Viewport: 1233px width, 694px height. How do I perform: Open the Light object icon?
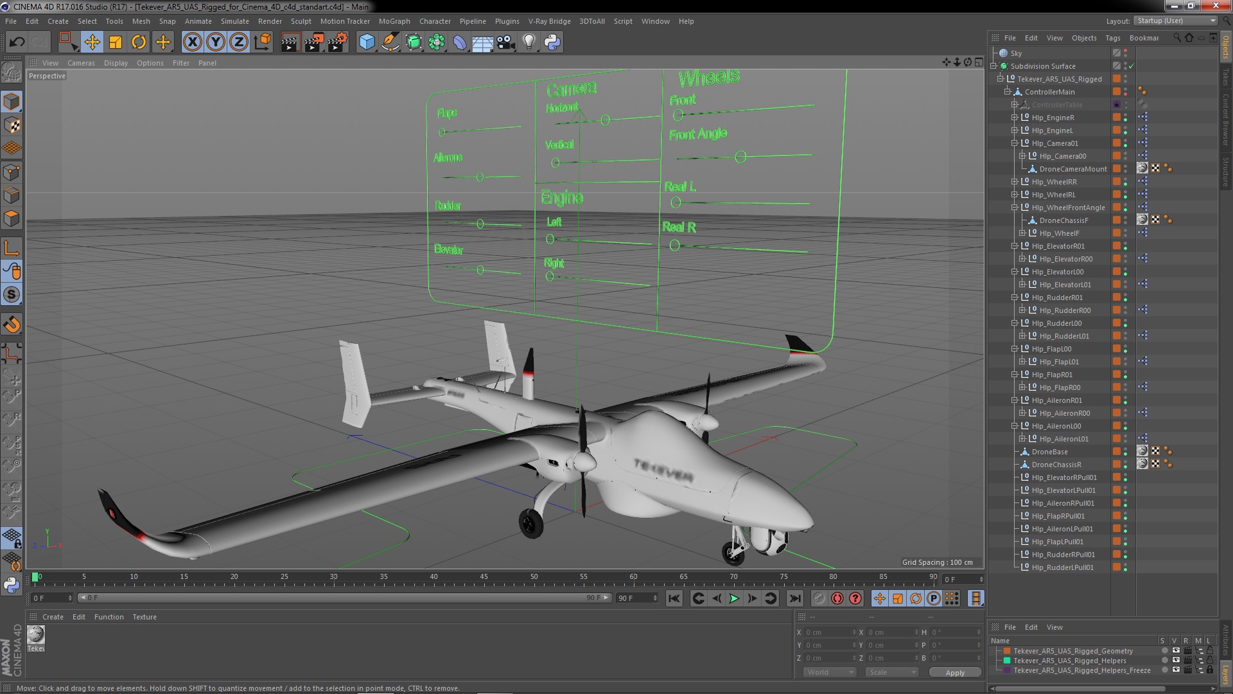click(x=529, y=42)
